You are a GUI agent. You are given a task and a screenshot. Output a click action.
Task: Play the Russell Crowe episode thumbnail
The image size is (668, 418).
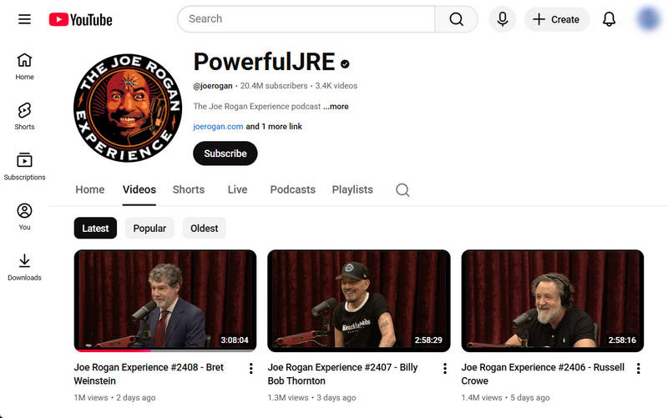(x=553, y=300)
